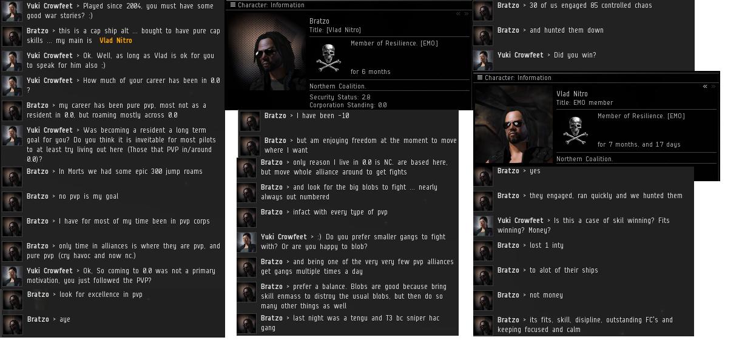
Task: Click Bratzo name in 'not money' message
Action: [508, 295]
